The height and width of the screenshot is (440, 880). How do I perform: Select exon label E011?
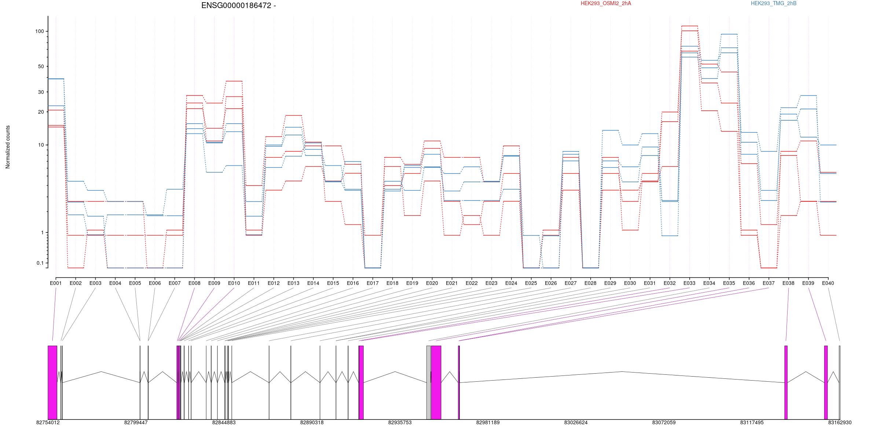tap(254, 283)
